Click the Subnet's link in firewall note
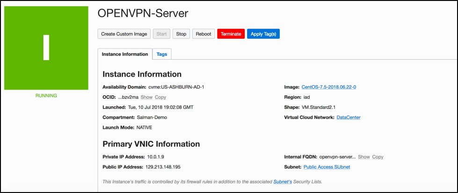 (283, 181)
